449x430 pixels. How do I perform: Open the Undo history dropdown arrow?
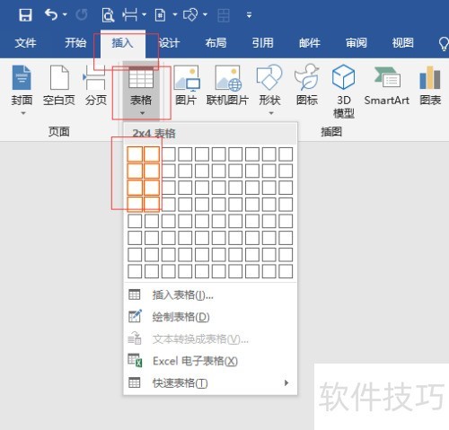pos(65,14)
